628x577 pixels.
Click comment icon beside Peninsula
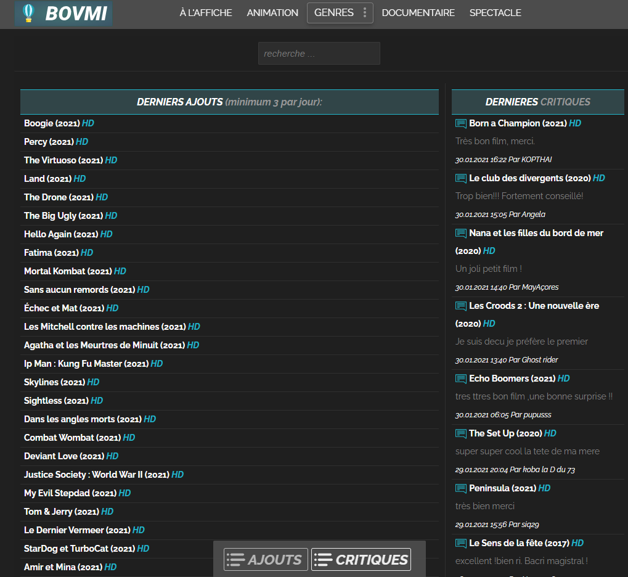point(460,488)
